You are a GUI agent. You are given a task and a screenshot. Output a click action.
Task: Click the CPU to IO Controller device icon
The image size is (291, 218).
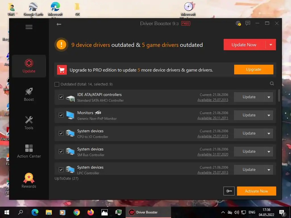coord(70,133)
